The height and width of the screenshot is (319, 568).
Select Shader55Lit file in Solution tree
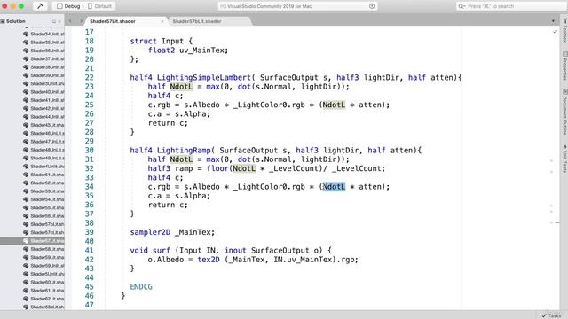pos(43,208)
